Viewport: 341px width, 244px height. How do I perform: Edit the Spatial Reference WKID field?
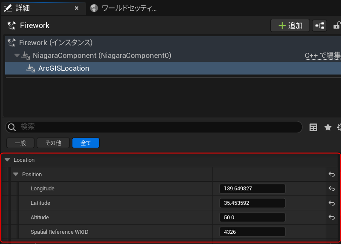[252, 232]
